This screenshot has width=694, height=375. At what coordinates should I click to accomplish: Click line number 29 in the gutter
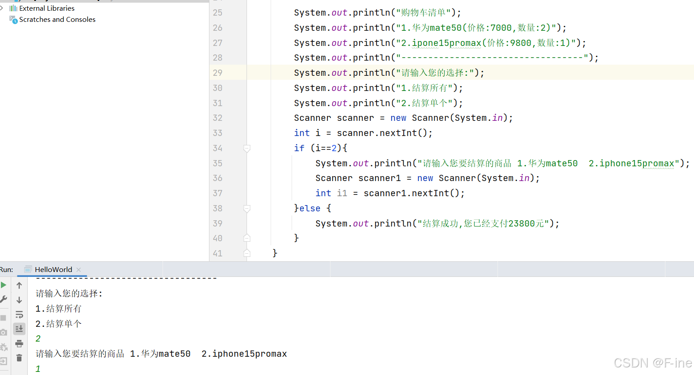point(217,72)
